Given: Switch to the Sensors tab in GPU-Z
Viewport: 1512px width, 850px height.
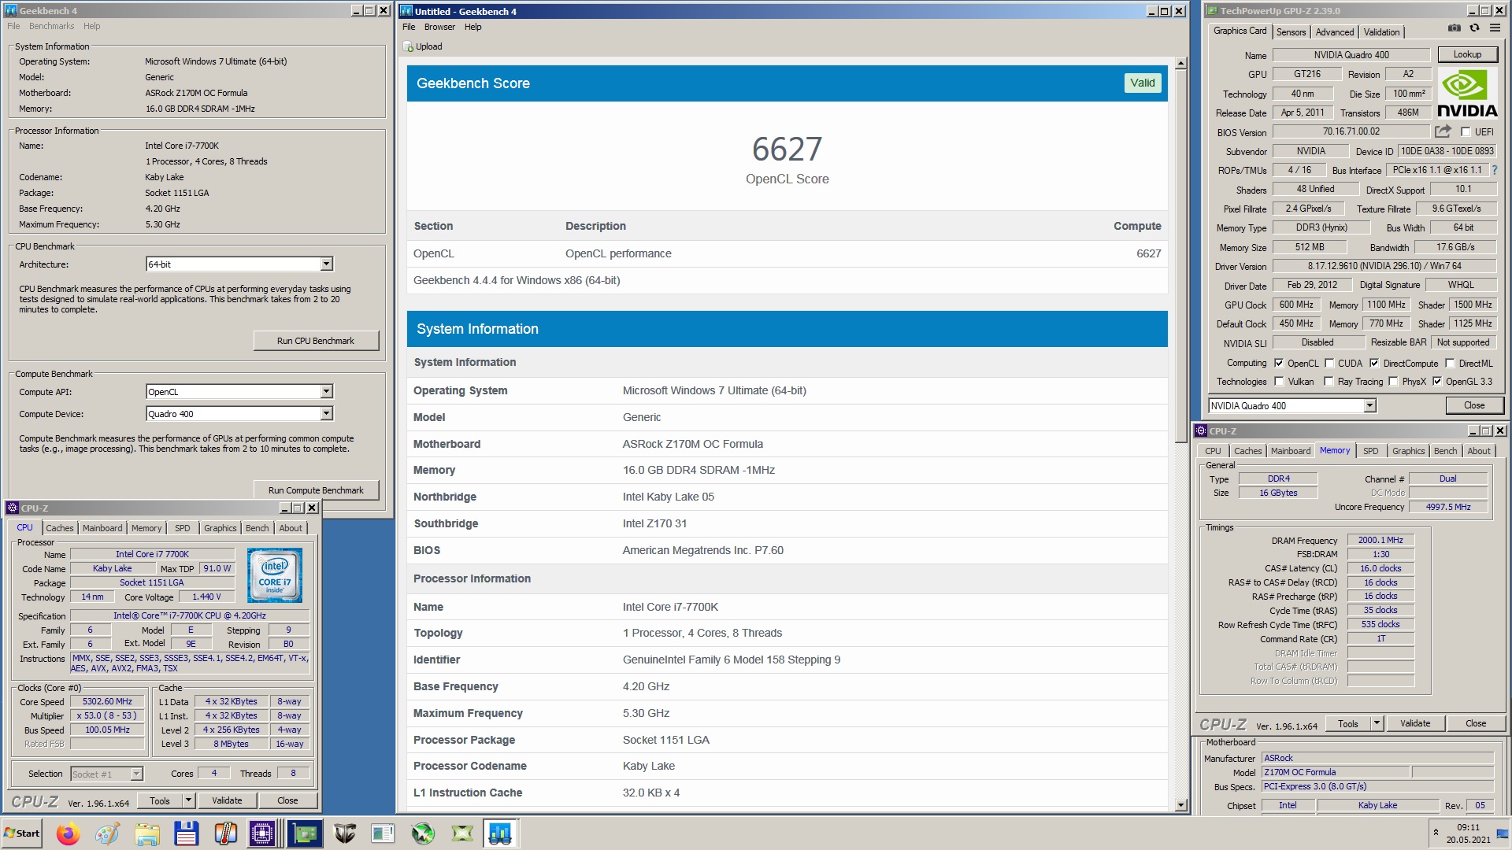Looking at the screenshot, I should click(x=1291, y=32).
